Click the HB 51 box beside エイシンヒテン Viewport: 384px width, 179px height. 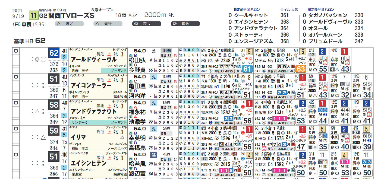pos(54,157)
